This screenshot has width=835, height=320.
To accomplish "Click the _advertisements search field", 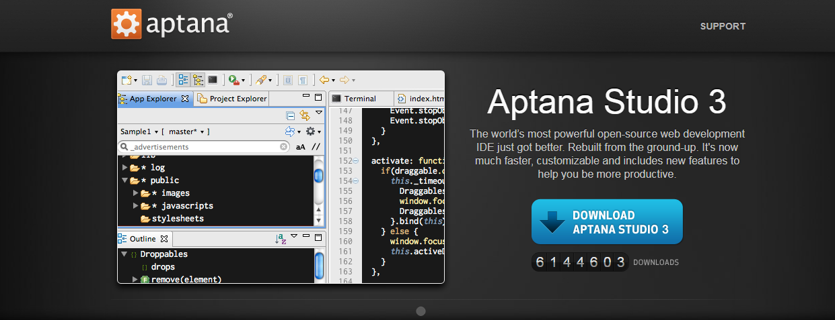I will (x=205, y=146).
